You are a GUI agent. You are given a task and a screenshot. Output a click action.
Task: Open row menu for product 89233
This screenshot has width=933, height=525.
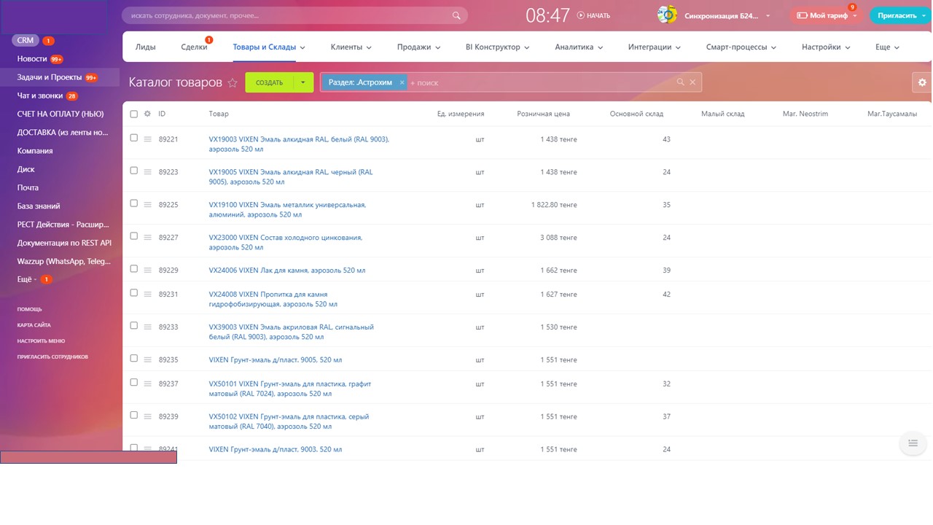point(147,327)
